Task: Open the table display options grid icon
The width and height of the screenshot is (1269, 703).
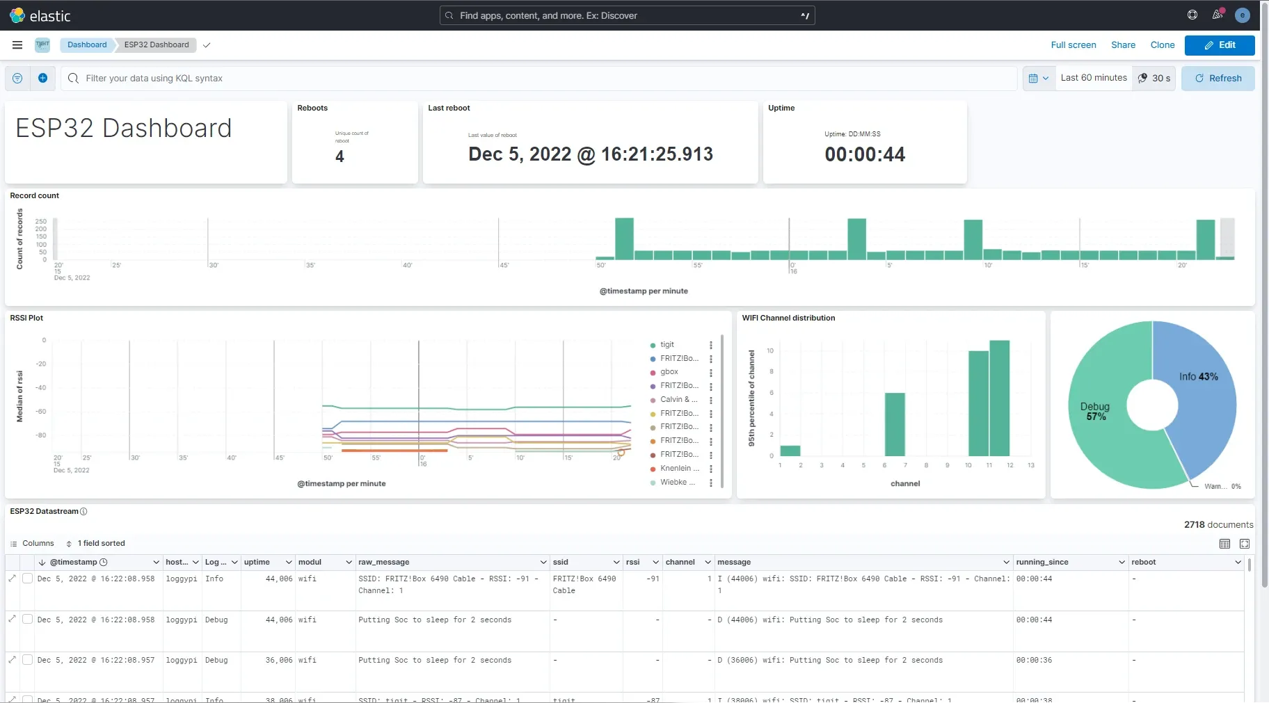Action: 1225,544
